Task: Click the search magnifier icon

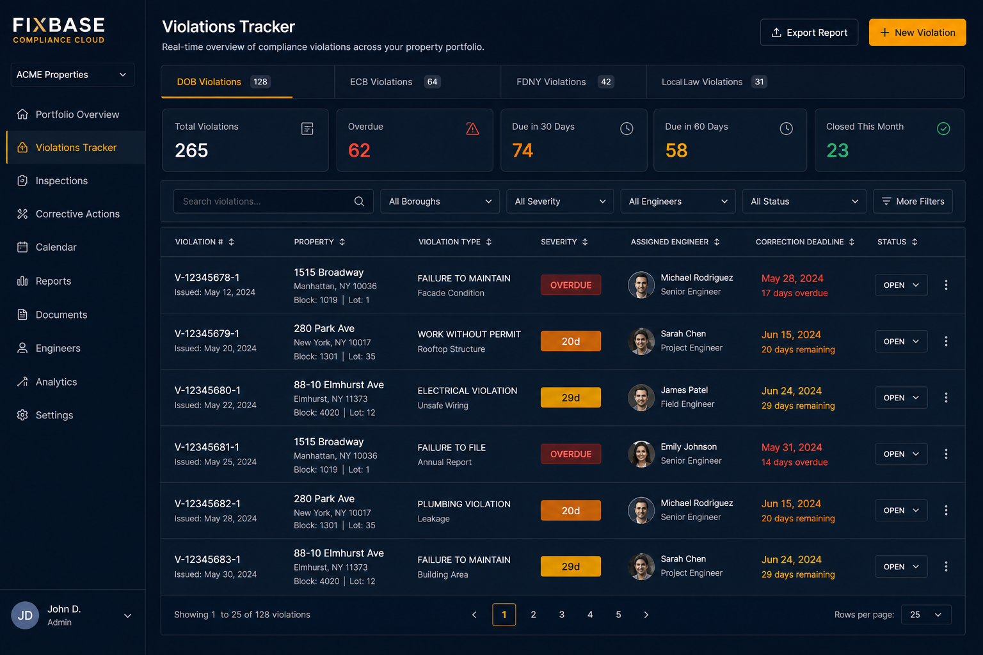Action: 359,201
